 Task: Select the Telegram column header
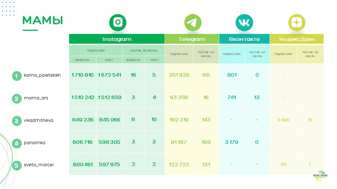(192, 39)
